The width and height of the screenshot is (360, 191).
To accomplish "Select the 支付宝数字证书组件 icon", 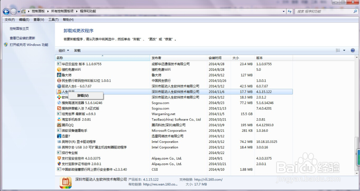I will [x=59, y=164].
